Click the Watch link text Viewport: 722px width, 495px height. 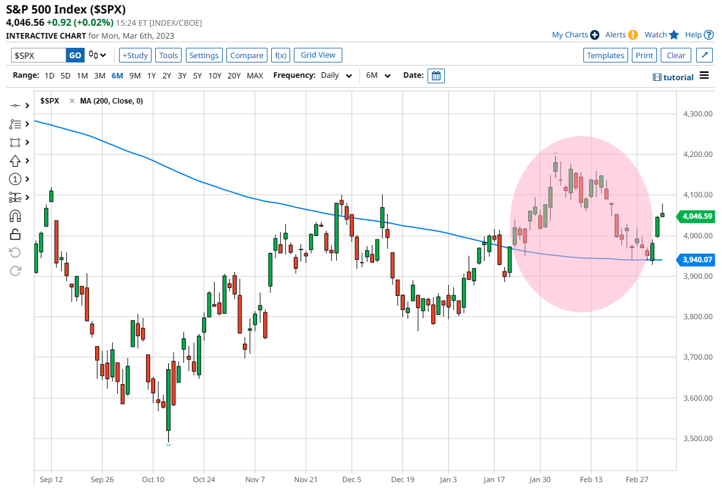[x=656, y=35]
